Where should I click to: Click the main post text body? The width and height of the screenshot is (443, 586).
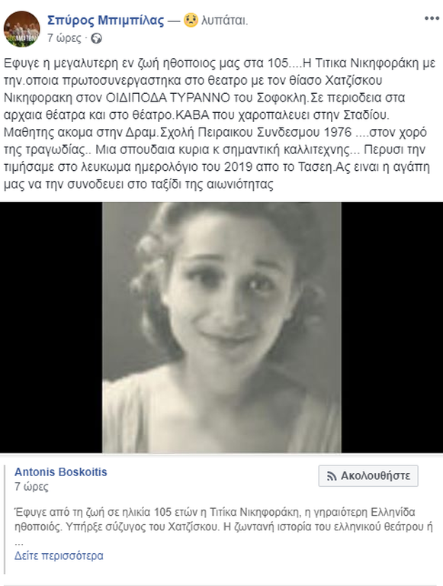click(220, 124)
